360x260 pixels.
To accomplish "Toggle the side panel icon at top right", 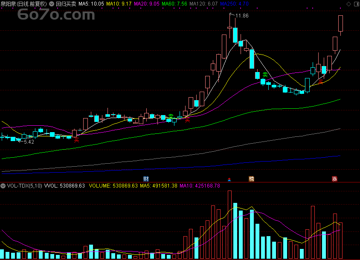I will click(x=357, y=4).
